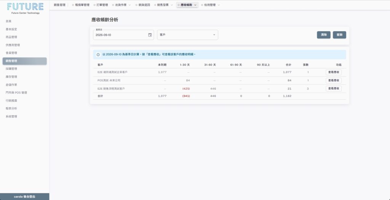Screen dimensions: 390x200
Task: Click the 1-30 天 column header
Action: coord(185,65)
